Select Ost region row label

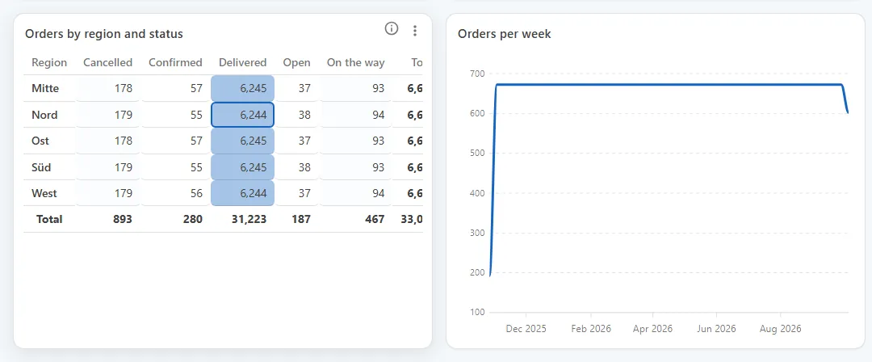click(40, 141)
